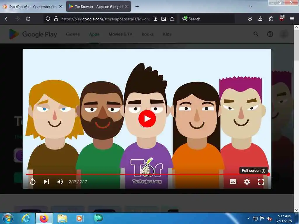
Task: Expand the list all tabs chevron
Action: point(251,6)
